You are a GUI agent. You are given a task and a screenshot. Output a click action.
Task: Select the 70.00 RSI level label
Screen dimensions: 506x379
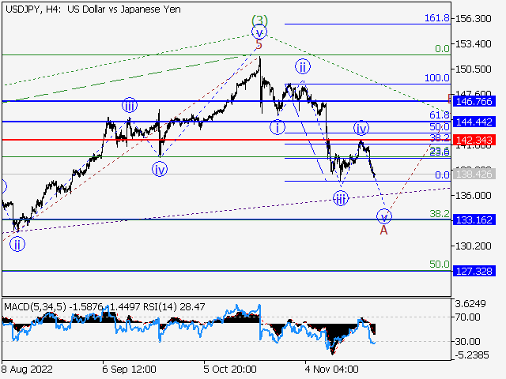(x=467, y=317)
